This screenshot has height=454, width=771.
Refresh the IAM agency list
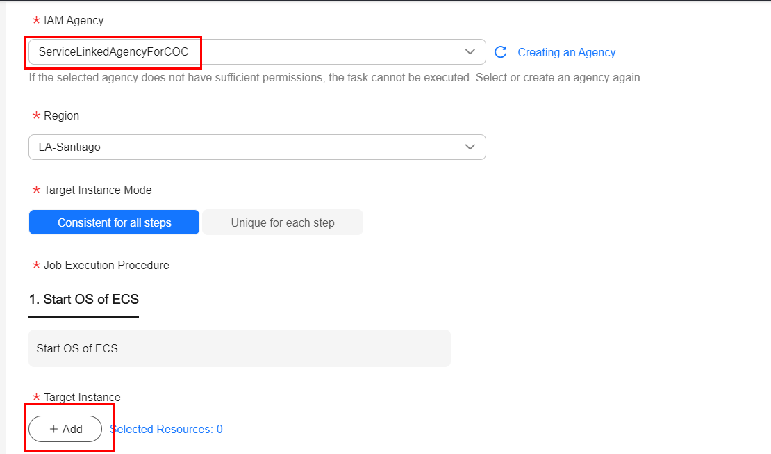point(500,52)
